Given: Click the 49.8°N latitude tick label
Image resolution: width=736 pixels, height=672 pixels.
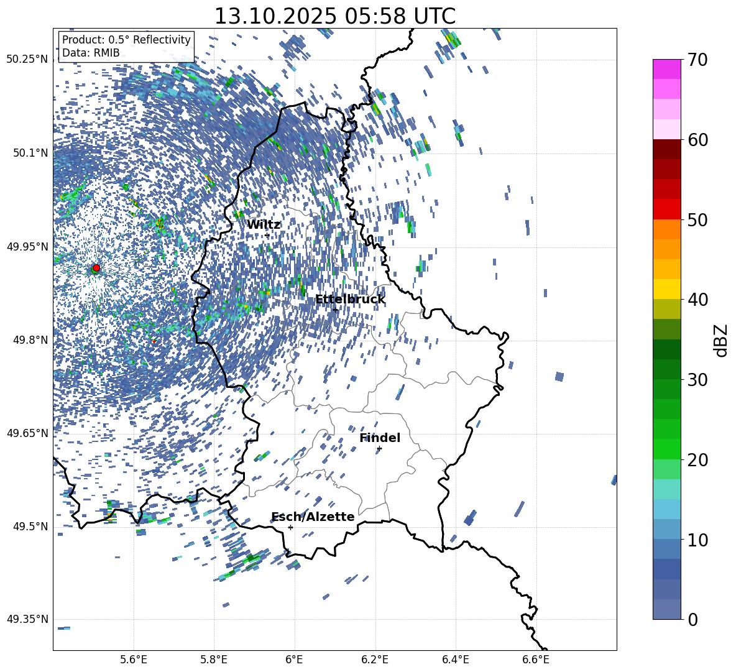Looking at the screenshot, I should click(x=30, y=340).
